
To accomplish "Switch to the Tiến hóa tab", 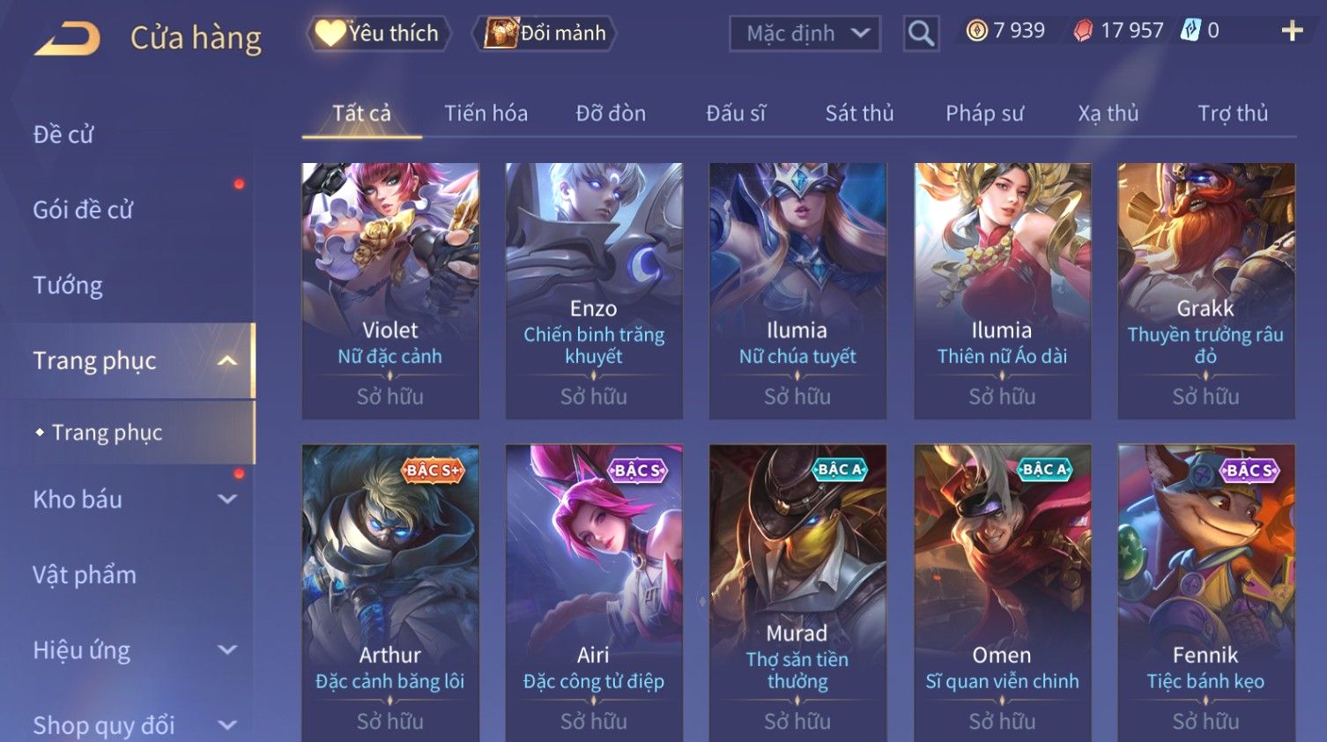I will [x=486, y=113].
